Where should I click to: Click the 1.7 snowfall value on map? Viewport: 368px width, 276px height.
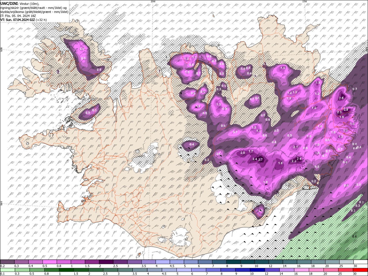[251, 151]
